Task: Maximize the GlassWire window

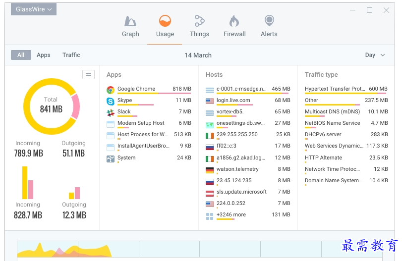Action: tap(369, 10)
